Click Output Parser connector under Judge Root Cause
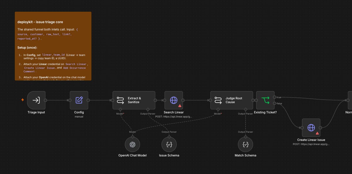This screenshot has height=174, width=352. 245,109
